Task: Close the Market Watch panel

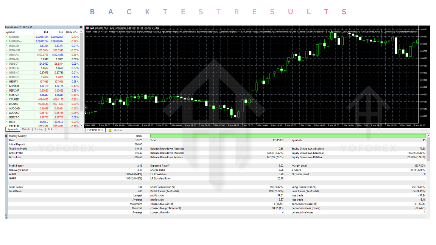Action: [x=81, y=27]
